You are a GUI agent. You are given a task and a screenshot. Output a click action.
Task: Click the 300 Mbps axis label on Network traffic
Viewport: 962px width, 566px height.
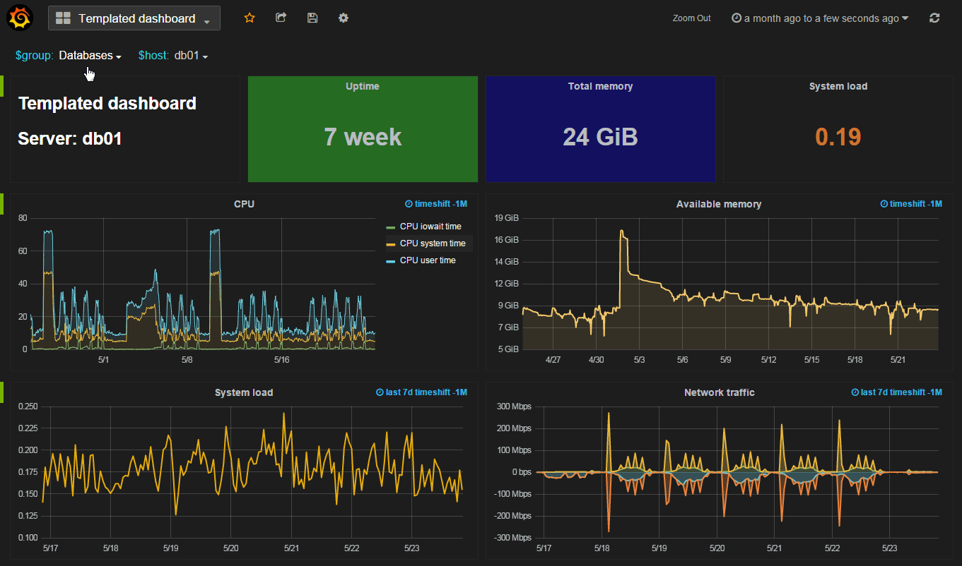[512, 407]
